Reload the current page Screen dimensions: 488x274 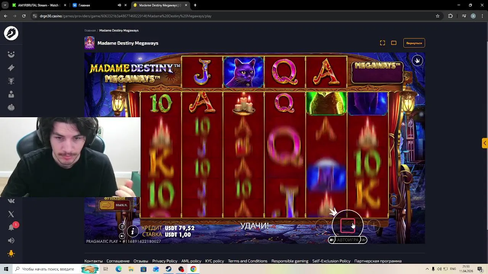24,16
